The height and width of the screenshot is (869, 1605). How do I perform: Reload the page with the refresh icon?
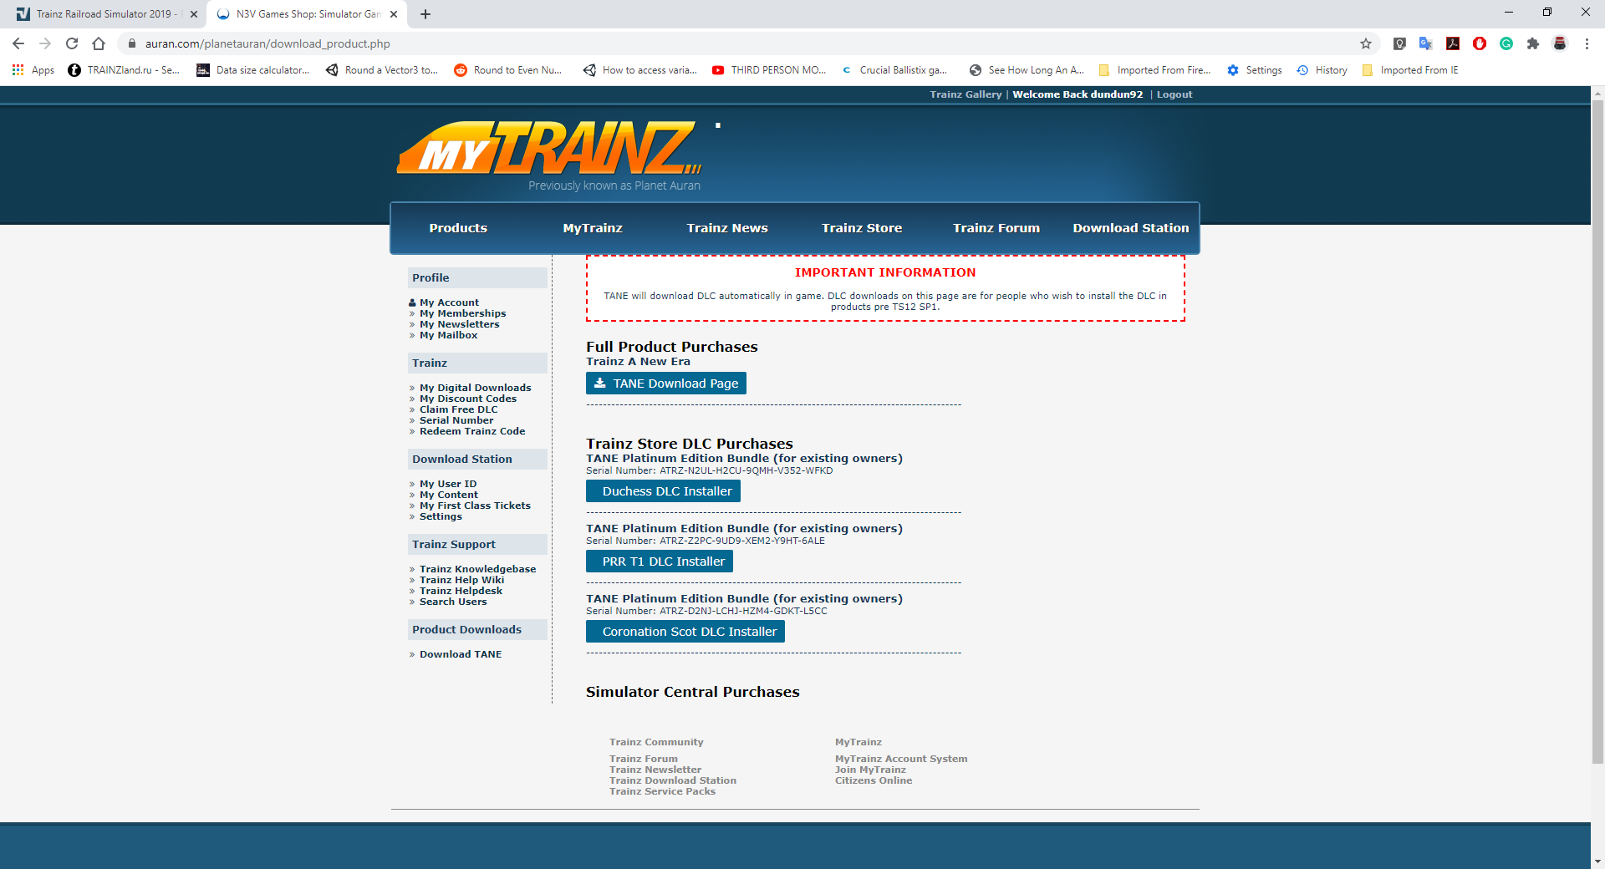point(72,43)
